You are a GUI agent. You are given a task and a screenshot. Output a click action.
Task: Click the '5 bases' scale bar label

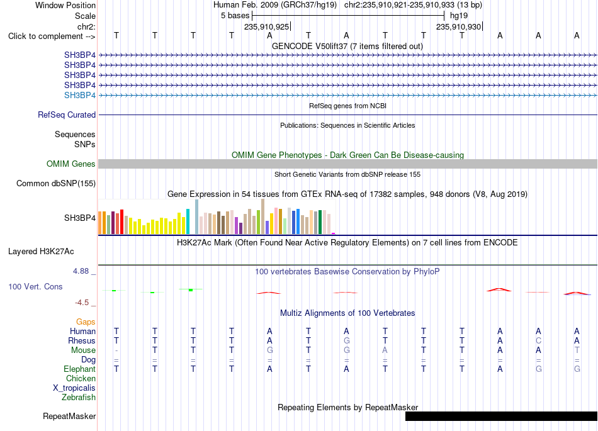pos(235,16)
